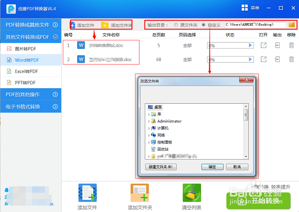Open output location for file 2
Screen dimensions: 299x212
[x=277, y=59]
